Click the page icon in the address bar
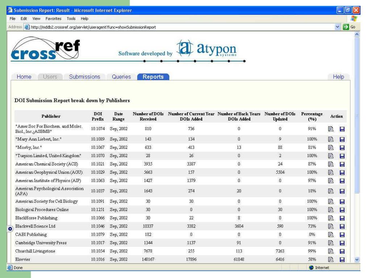Image resolution: width=371 pixels, height=278 pixels. tap(27, 27)
